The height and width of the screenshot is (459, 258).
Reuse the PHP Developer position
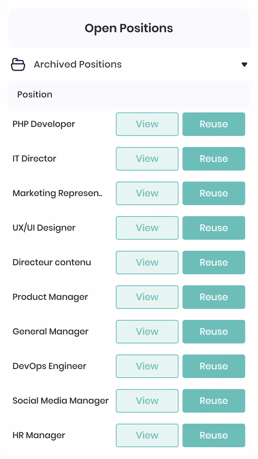click(214, 124)
